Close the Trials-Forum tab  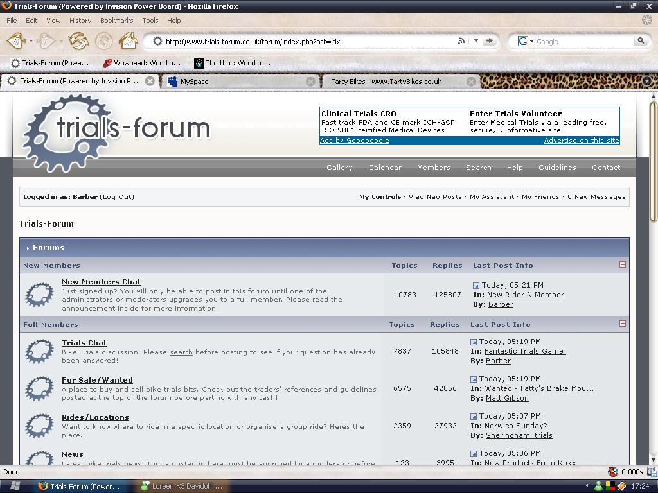coord(150,82)
